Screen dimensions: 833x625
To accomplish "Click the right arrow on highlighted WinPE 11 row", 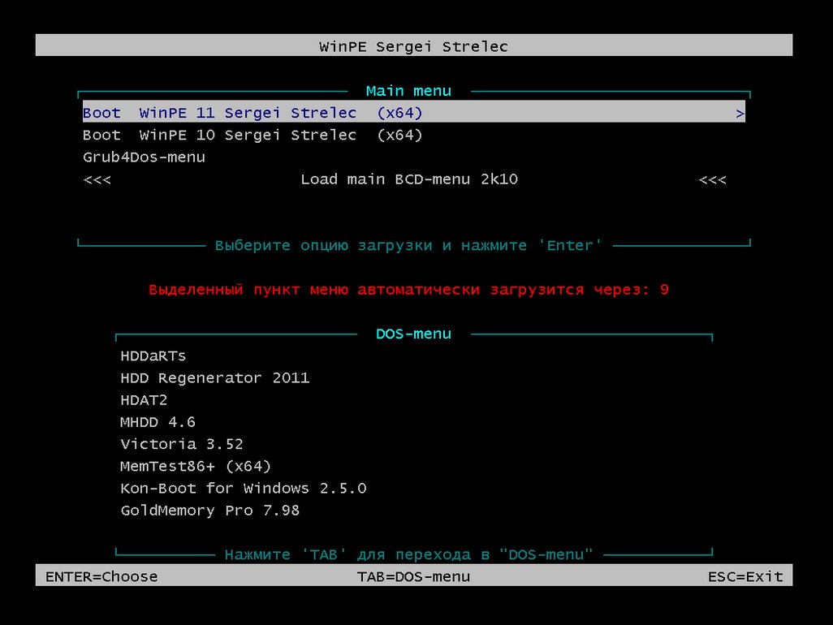I will (x=740, y=114).
